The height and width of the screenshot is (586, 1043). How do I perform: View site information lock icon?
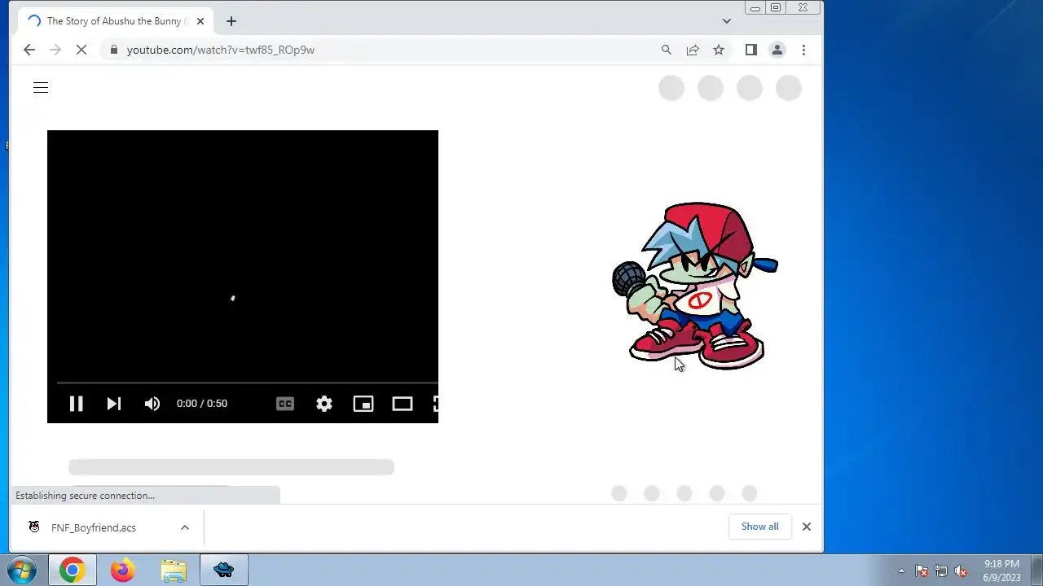click(x=113, y=50)
